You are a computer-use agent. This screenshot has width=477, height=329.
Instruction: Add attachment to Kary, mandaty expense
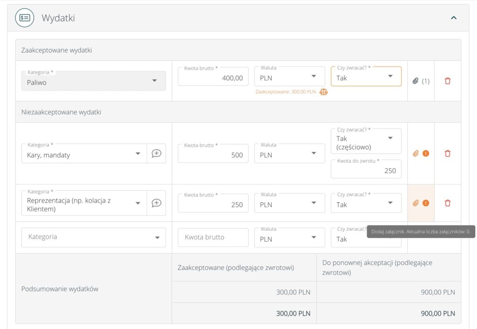416,153
